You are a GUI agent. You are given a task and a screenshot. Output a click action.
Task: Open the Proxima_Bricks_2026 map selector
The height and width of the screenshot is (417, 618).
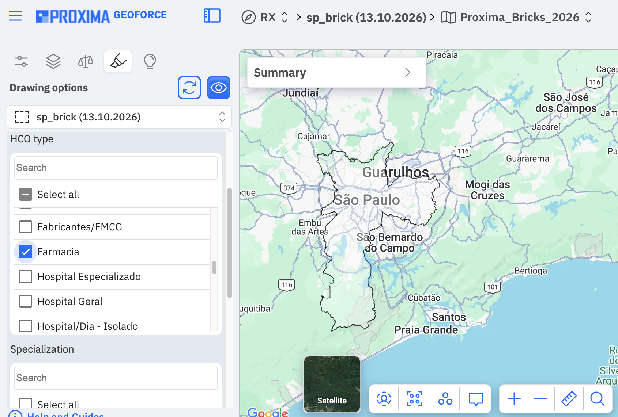tap(516, 17)
